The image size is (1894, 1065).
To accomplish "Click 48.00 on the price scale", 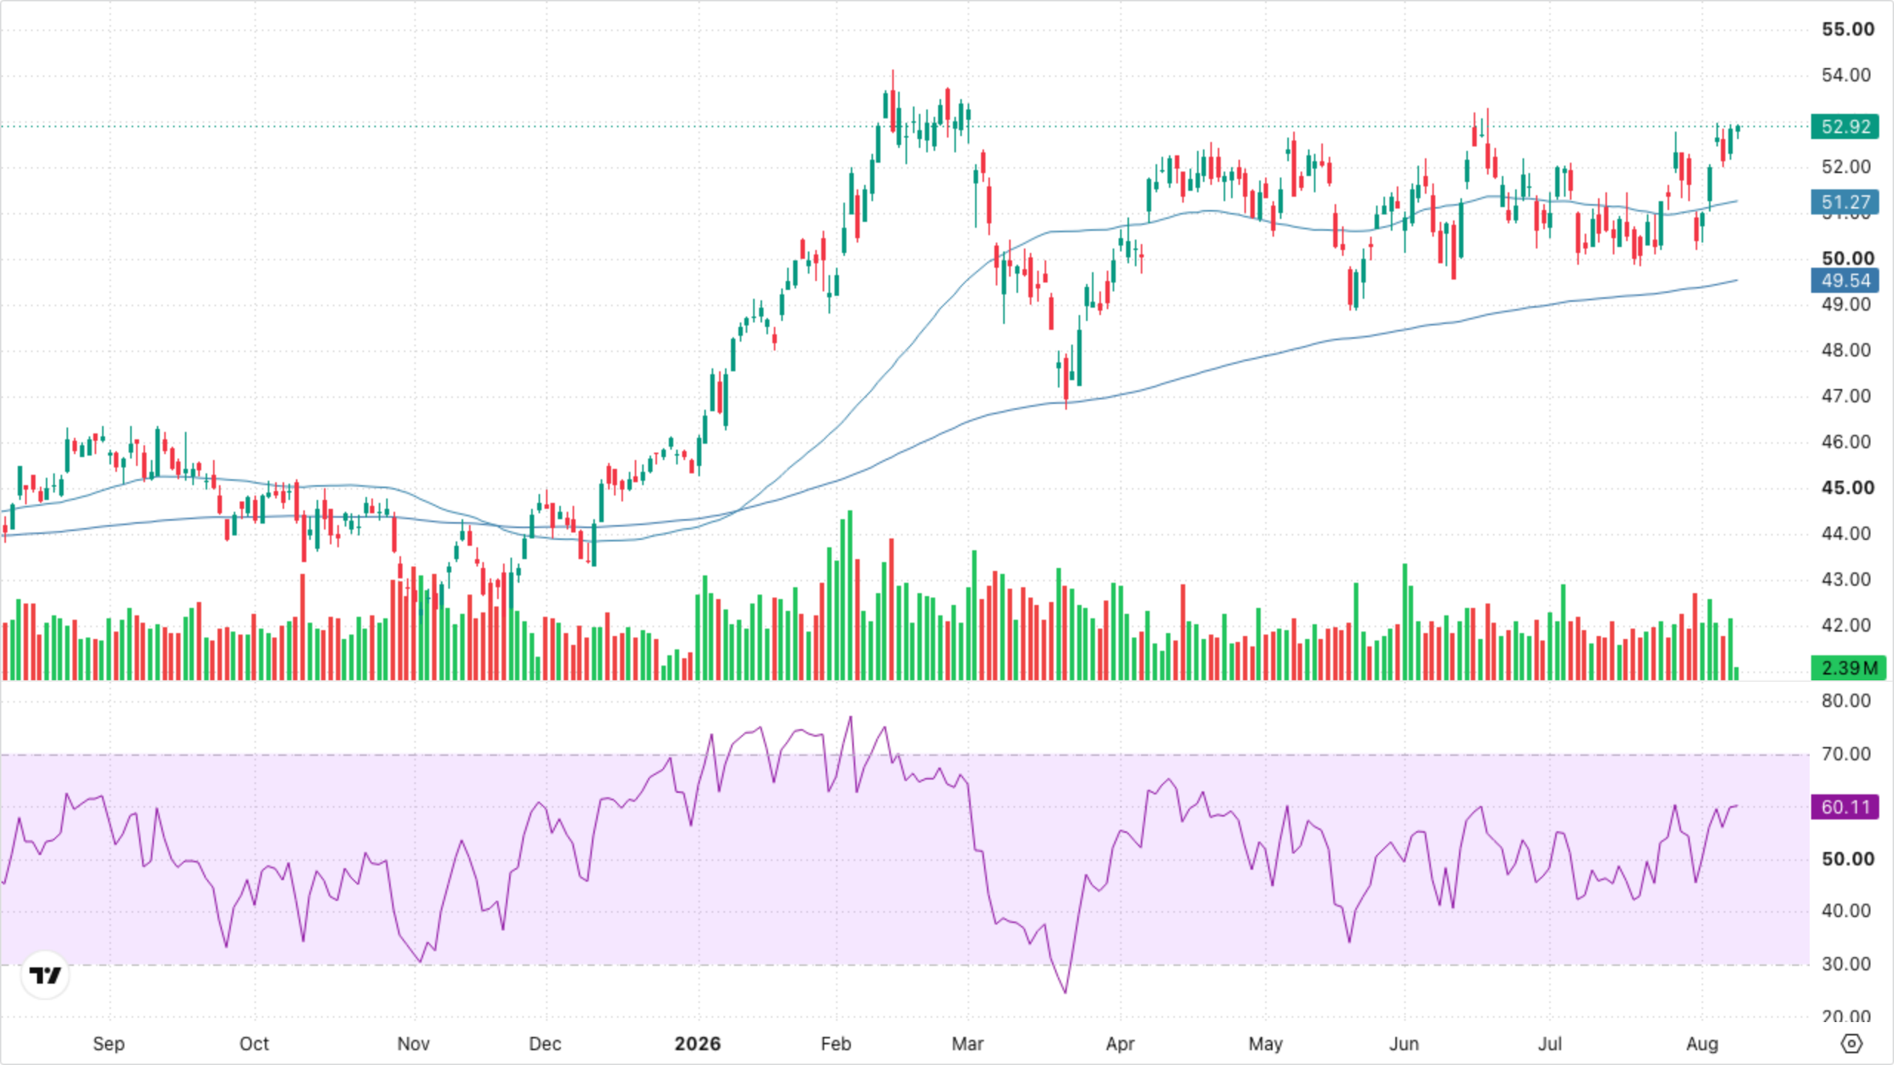I will click(1846, 350).
